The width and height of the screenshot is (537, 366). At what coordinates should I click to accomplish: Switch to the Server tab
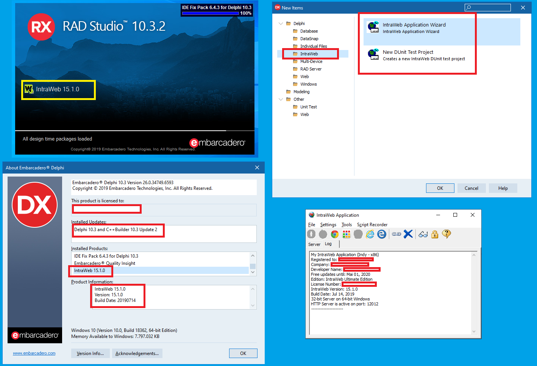314,244
